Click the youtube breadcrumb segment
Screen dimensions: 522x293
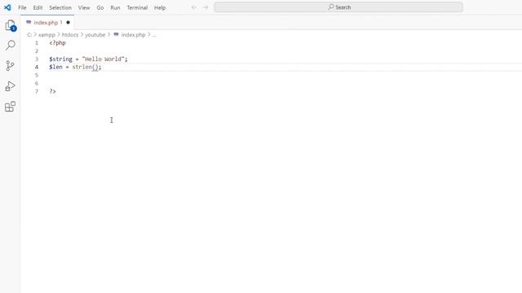(x=95, y=34)
